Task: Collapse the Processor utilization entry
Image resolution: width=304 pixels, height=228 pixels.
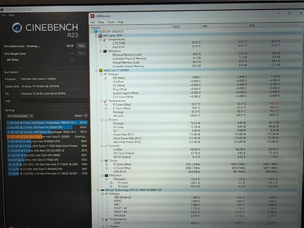Action: 107,179
